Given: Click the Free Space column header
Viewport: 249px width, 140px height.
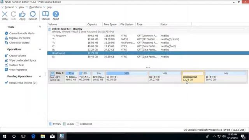Looking at the screenshot, I should [110, 24].
